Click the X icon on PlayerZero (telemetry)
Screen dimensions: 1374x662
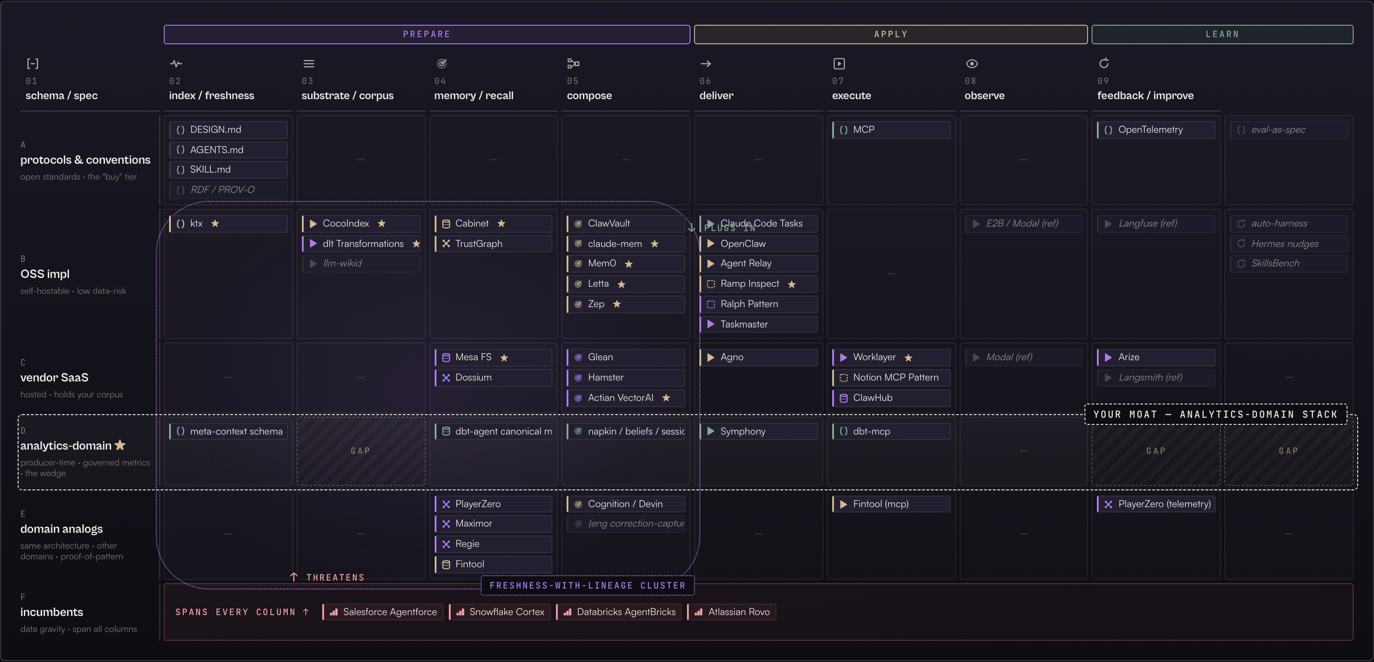tap(1108, 504)
